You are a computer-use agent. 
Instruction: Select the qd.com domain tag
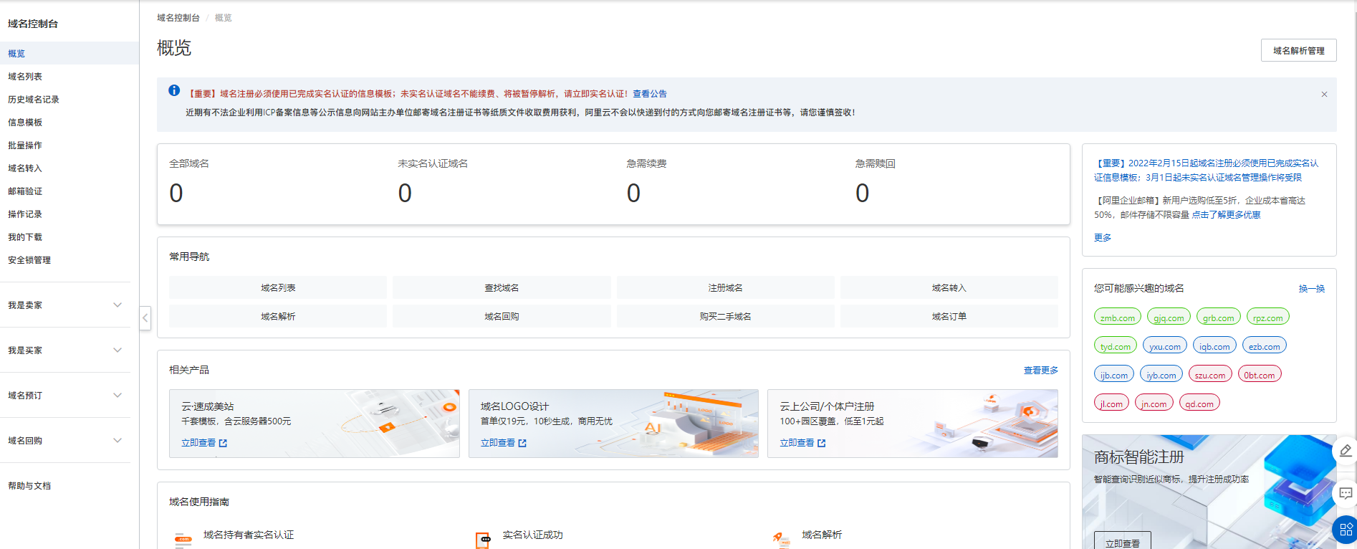1199,403
